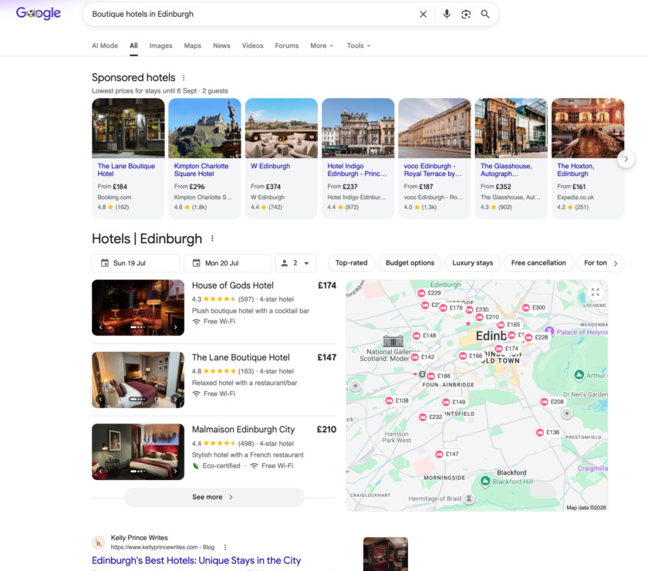Start voice search with microphone icon
Screen dimensions: 648x571
click(447, 14)
